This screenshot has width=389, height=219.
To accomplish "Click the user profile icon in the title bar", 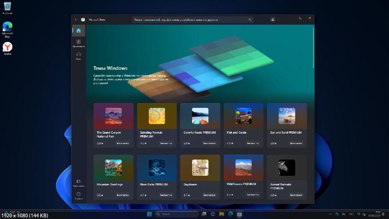I will [272, 19].
